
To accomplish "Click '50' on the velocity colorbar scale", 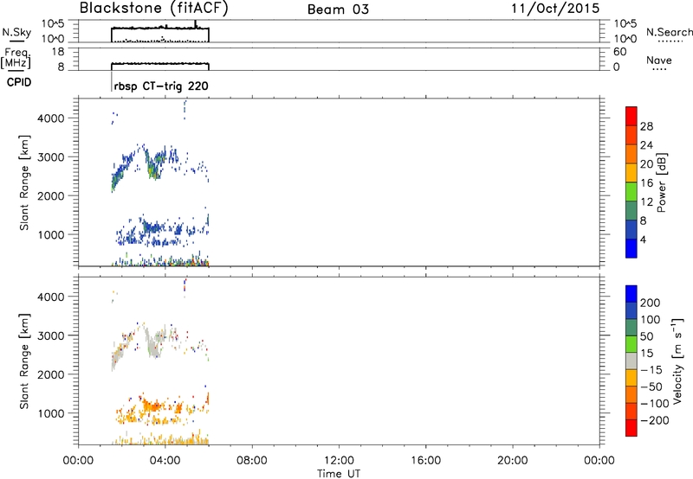I will [646, 336].
